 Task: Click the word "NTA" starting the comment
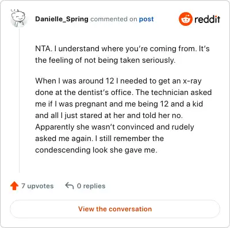43,48
